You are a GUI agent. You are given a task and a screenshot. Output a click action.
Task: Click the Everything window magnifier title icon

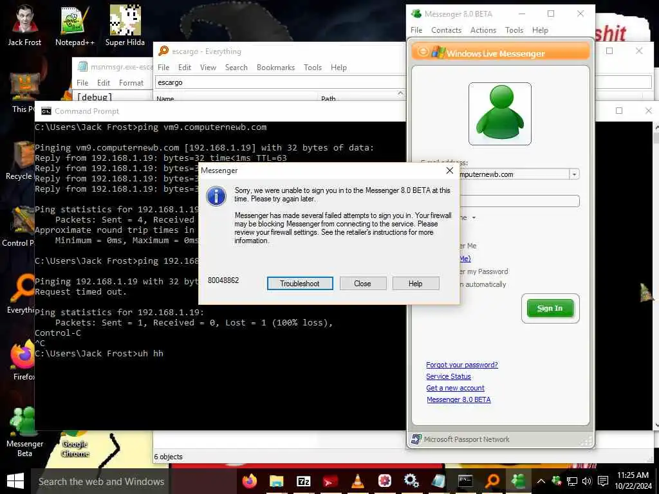(163, 51)
